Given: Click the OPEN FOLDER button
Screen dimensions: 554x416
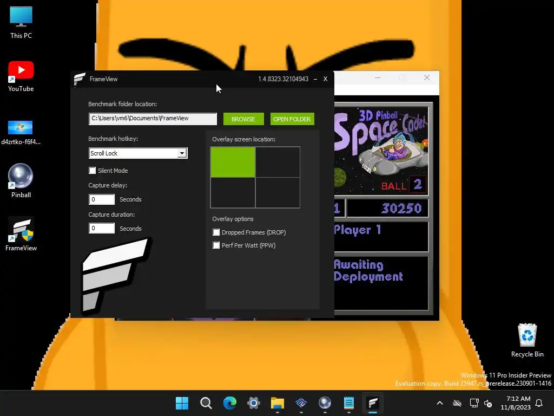Looking at the screenshot, I should point(292,119).
